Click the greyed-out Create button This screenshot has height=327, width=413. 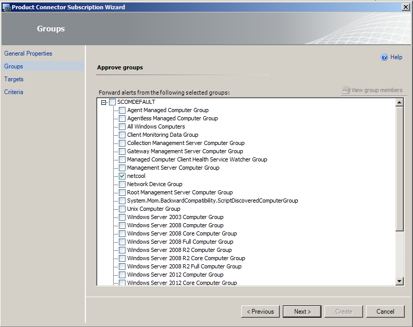[344, 312]
